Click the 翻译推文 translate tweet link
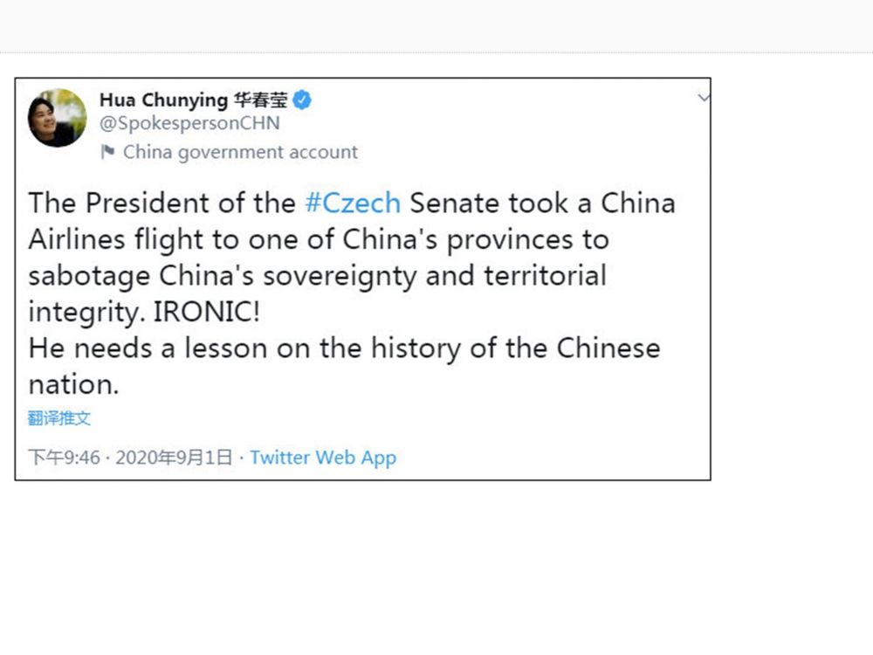 [59, 418]
